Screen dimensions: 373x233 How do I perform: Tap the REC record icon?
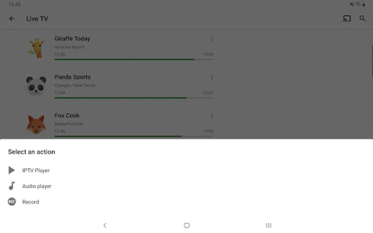12,202
